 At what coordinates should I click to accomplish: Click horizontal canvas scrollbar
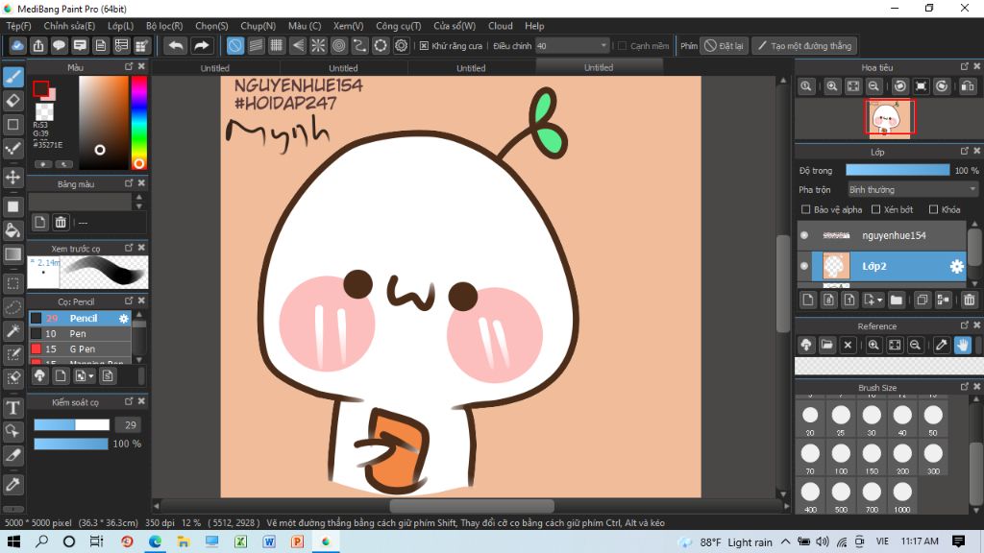pyautogui.click(x=471, y=505)
